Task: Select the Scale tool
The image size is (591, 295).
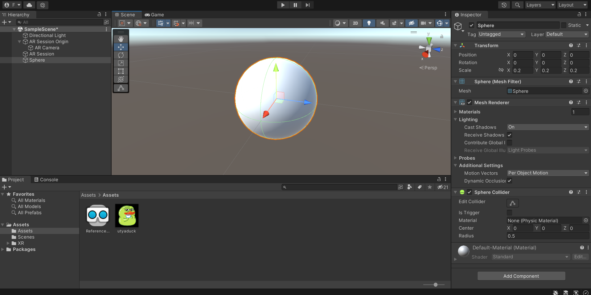Action: [x=121, y=63]
